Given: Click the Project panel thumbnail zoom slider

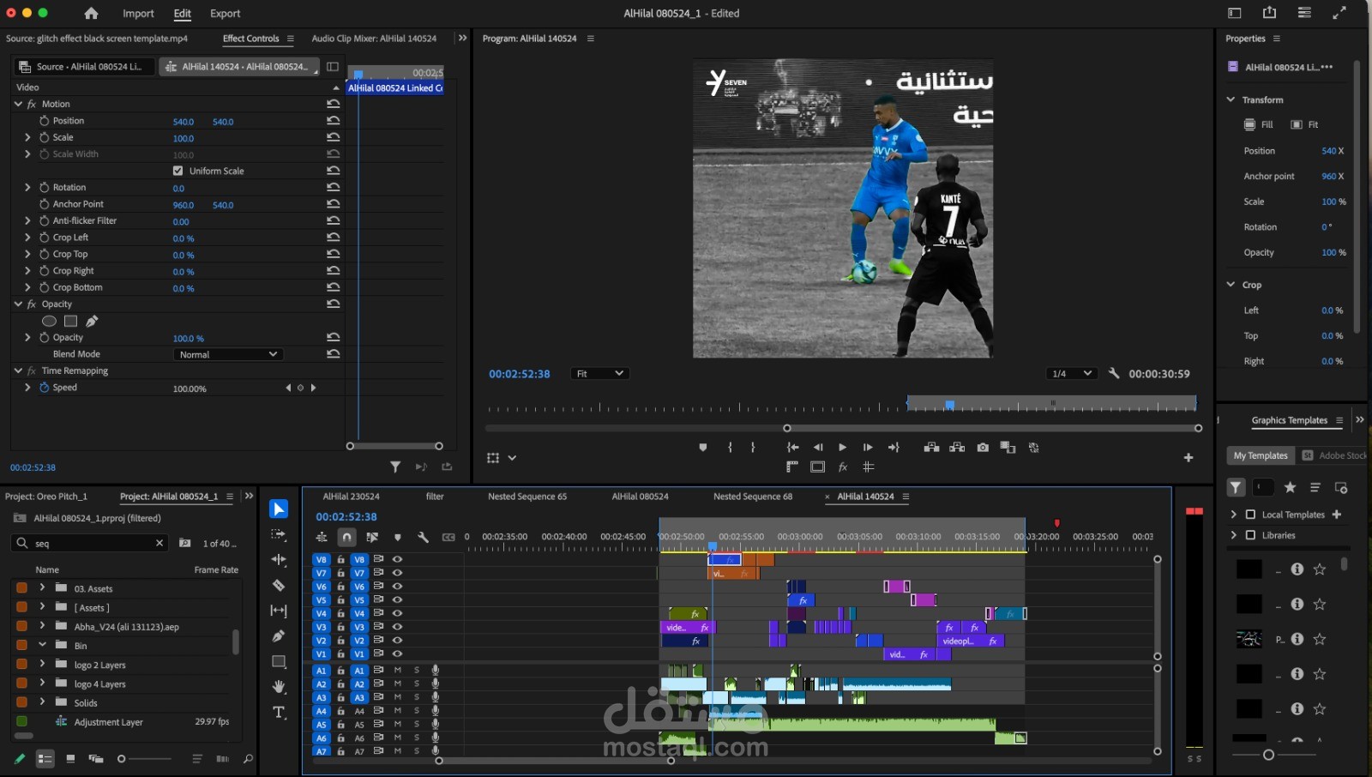Looking at the screenshot, I should (144, 759).
